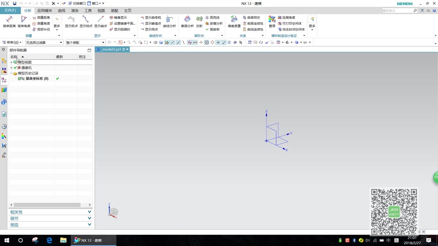Switch to the 曲线 ribbon tab
Viewport: 438px width, 246px height.
[x=62, y=11]
